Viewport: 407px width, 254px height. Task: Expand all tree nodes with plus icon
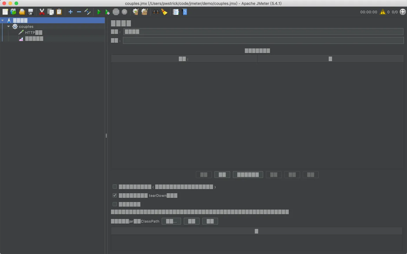[70, 12]
